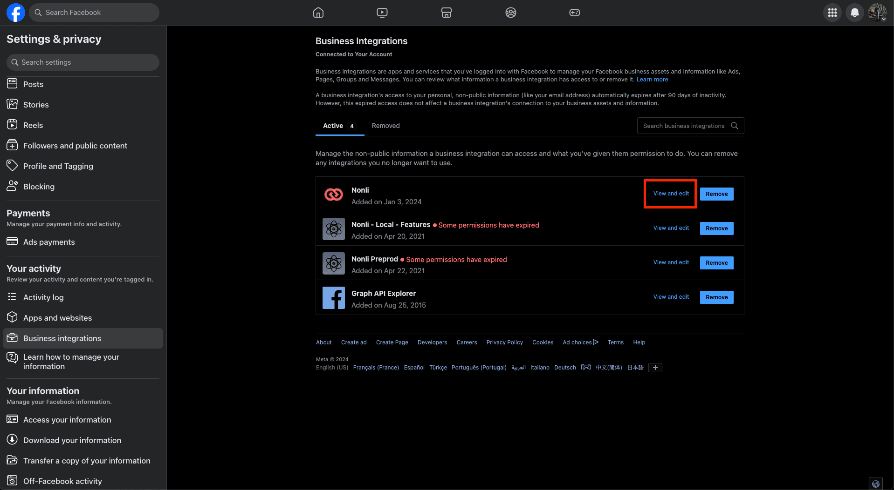Image resolution: width=894 pixels, height=490 pixels.
Task: Switch language to Français (France)
Action: 376,368
